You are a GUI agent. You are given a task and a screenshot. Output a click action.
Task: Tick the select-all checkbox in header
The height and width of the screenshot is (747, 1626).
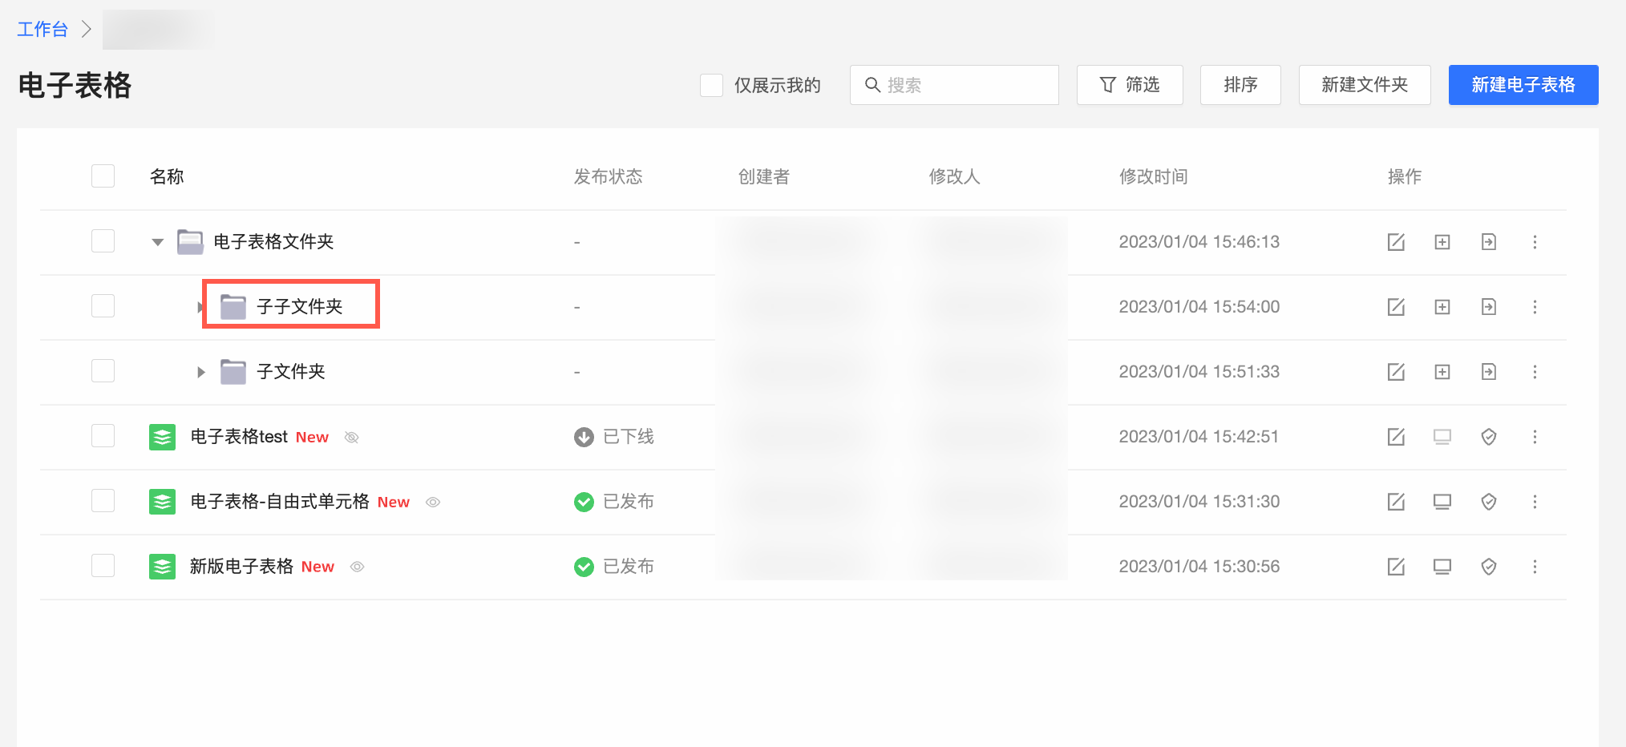tap(103, 176)
